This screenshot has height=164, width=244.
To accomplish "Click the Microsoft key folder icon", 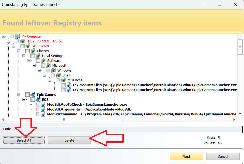I will click(x=48, y=65).
